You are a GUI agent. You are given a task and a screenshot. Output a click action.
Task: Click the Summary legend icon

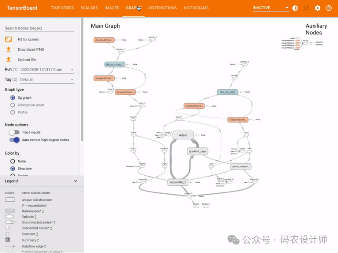pyautogui.click(x=8, y=240)
